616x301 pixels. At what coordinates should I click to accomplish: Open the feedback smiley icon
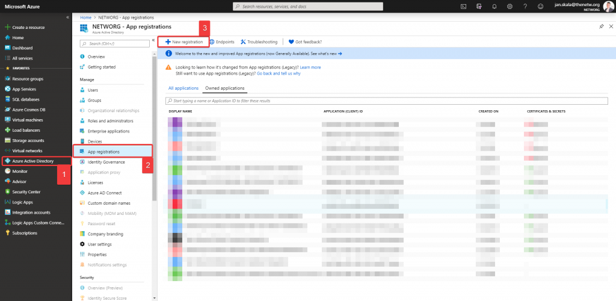pyautogui.click(x=541, y=6)
